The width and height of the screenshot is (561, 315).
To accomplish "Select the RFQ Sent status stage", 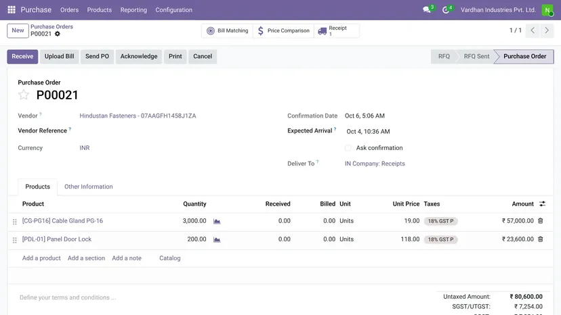I will (x=476, y=56).
